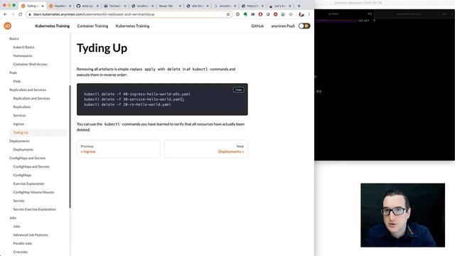Bookmark this page with the star icon
Image resolution: width=455 pixels, height=256 pixels.
228,14
